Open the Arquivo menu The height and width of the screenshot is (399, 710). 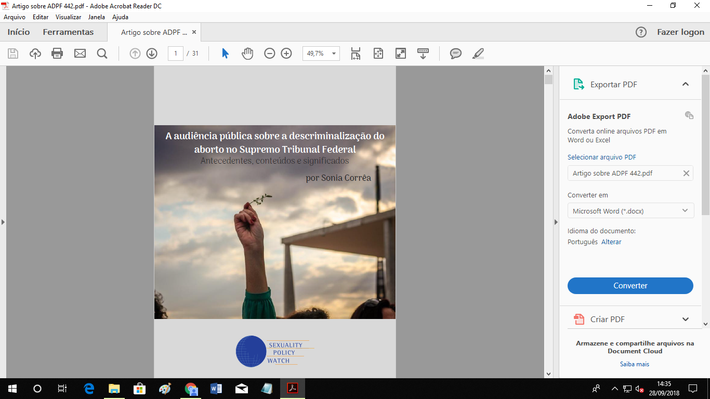pos(15,17)
